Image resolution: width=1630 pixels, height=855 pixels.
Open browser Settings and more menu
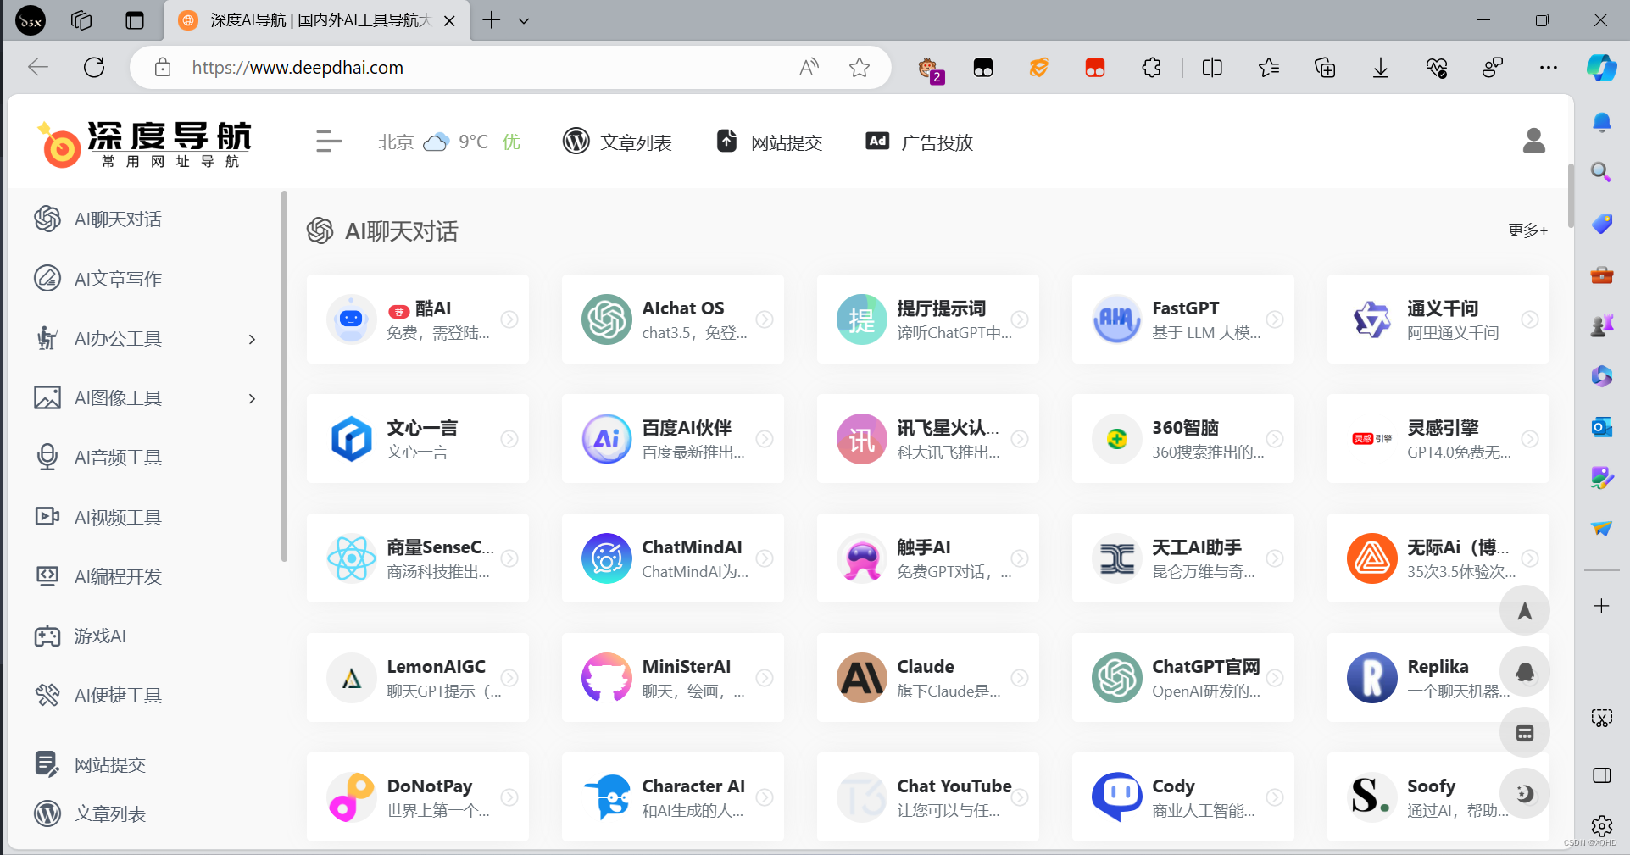(1548, 68)
